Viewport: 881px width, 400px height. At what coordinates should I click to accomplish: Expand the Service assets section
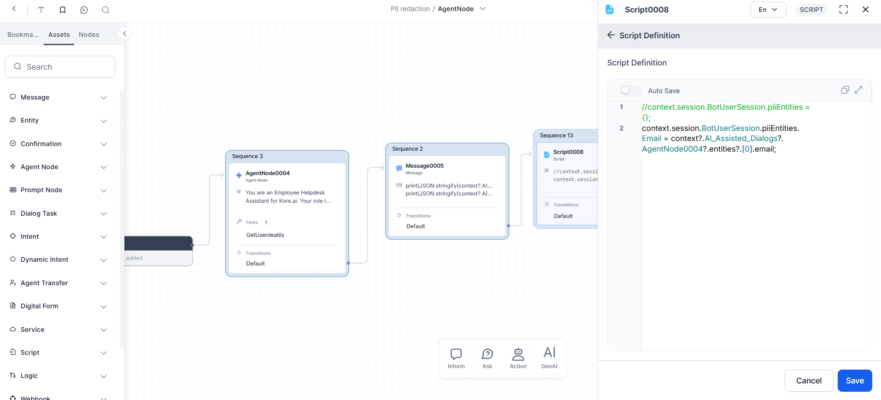[104, 330]
